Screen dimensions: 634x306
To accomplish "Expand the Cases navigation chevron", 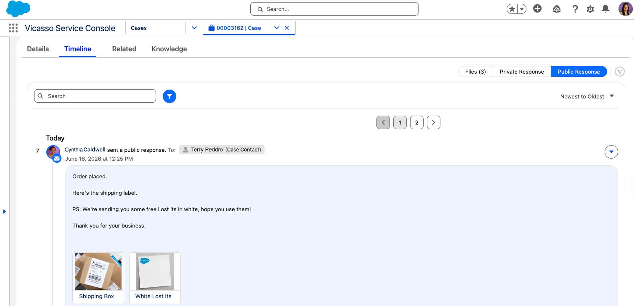I will [194, 28].
